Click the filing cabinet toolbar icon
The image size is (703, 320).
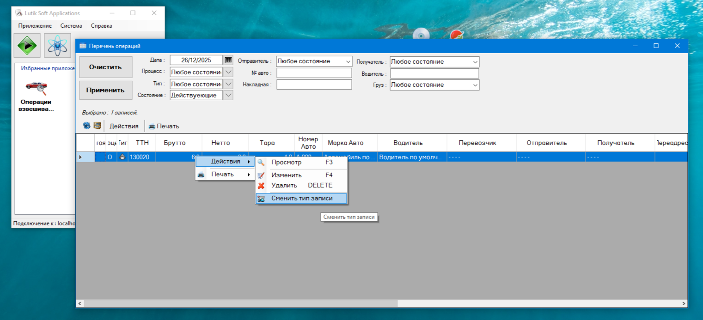(97, 126)
